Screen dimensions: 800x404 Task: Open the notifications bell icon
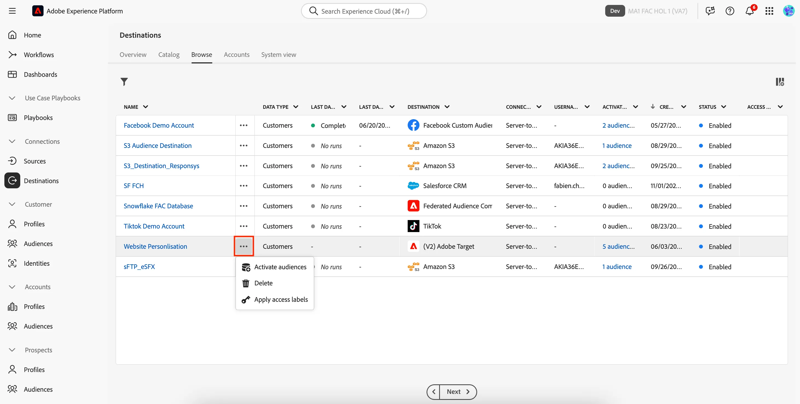(x=749, y=11)
